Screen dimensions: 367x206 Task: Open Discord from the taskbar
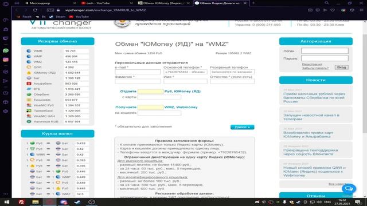(x=64, y=202)
